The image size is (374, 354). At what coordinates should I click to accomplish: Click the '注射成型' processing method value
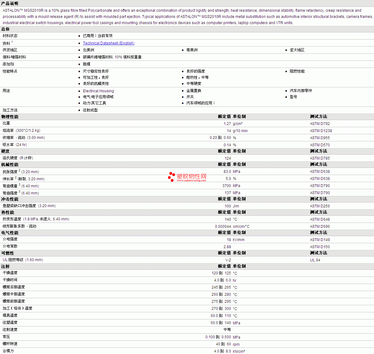(90, 110)
